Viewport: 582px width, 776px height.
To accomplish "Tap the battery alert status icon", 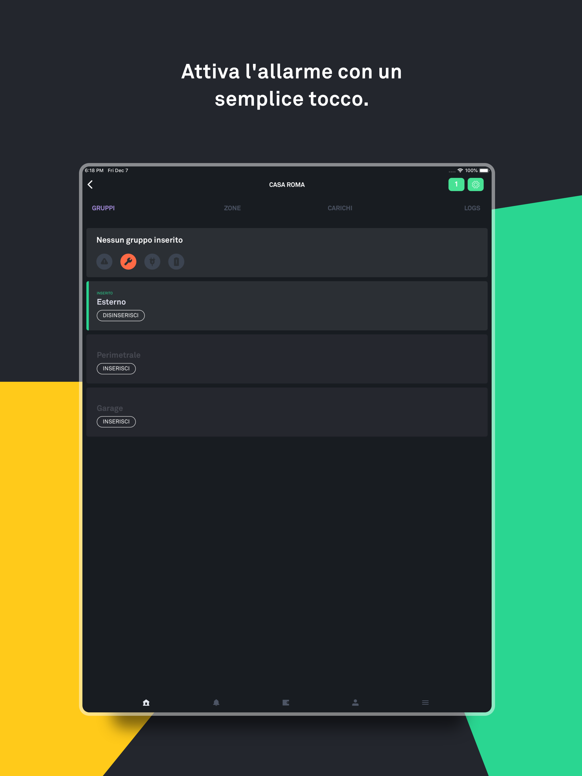I will [x=176, y=262].
